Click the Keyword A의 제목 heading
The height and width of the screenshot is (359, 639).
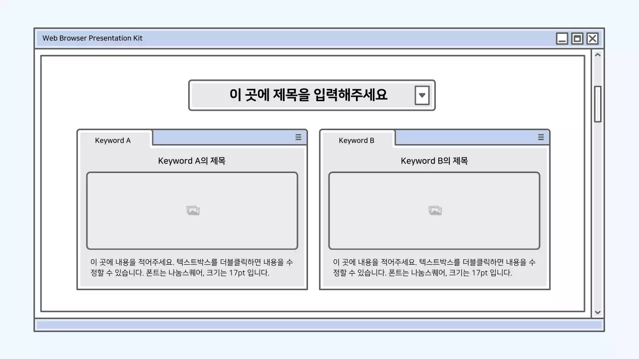pos(193,161)
